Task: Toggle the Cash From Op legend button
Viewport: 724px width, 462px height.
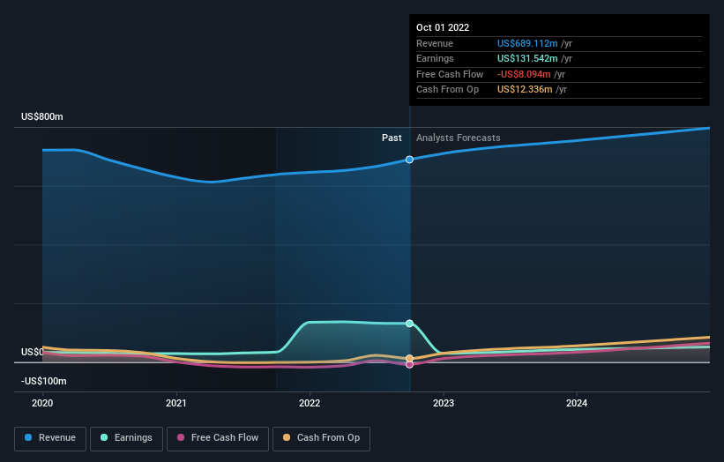Action: [x=321, y=438]
